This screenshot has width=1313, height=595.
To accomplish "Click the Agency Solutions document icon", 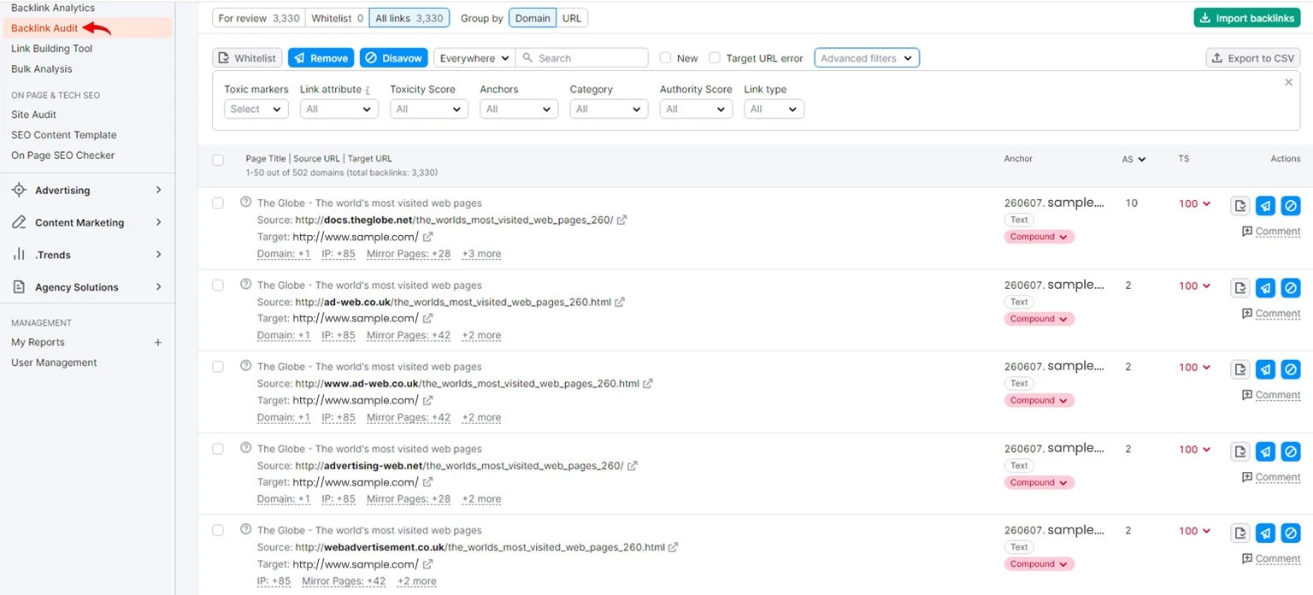I will click(x=19, y=287).
